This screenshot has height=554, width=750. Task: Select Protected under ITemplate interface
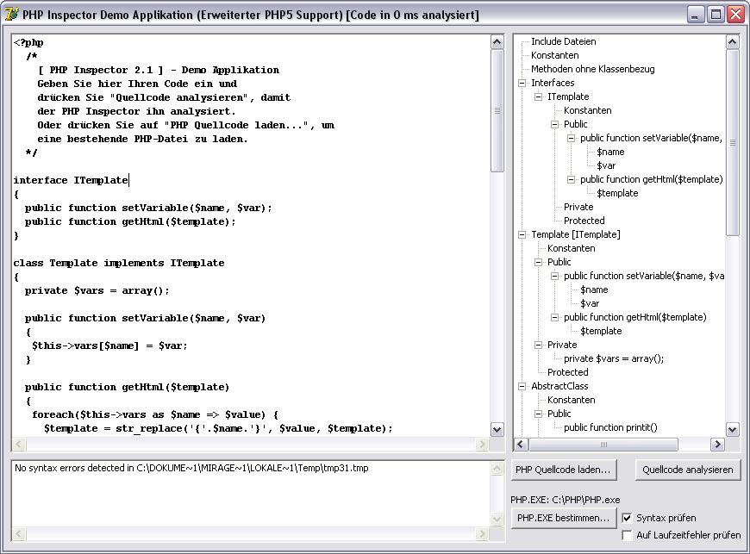click(x=584, y=221)
